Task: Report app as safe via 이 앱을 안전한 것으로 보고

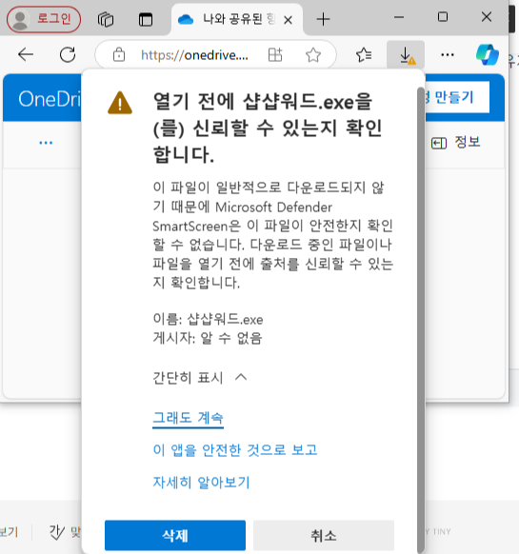Action: pyautogui.click(x=235, y=450)
